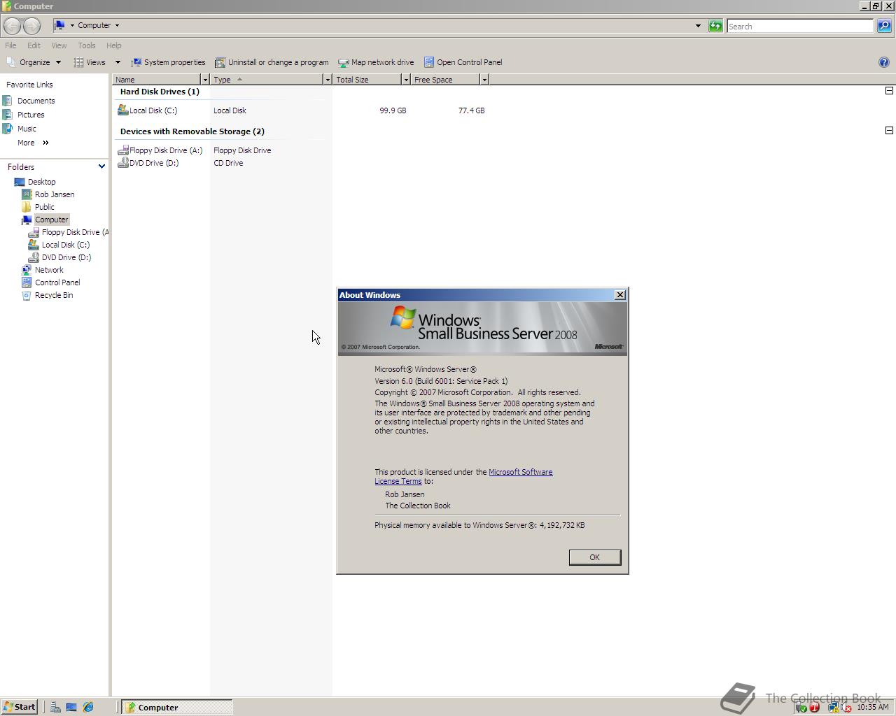Screen dimensions: 896x716
Task: Click Open Control Panel toolbar button
Action: 463,62
